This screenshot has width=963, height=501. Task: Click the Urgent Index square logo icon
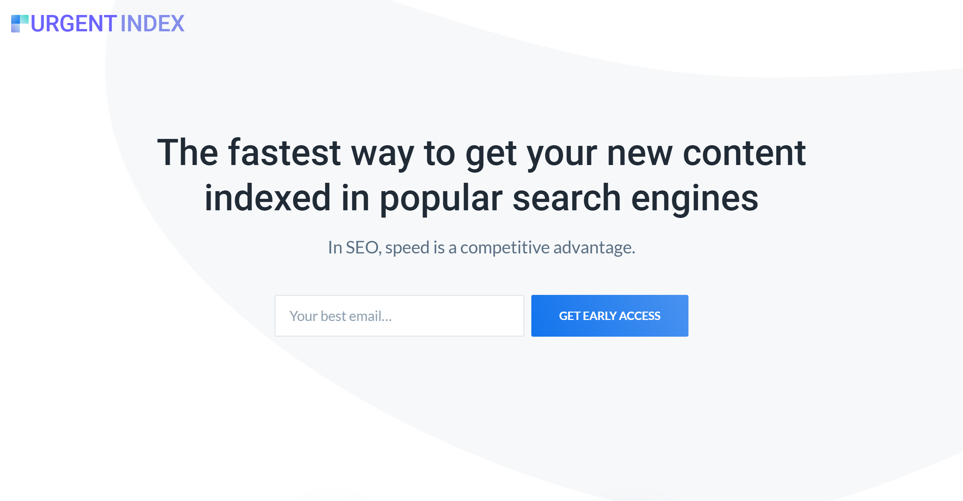coord(20,24)
